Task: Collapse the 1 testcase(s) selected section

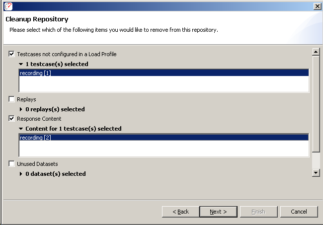Action: pos(21,64)
